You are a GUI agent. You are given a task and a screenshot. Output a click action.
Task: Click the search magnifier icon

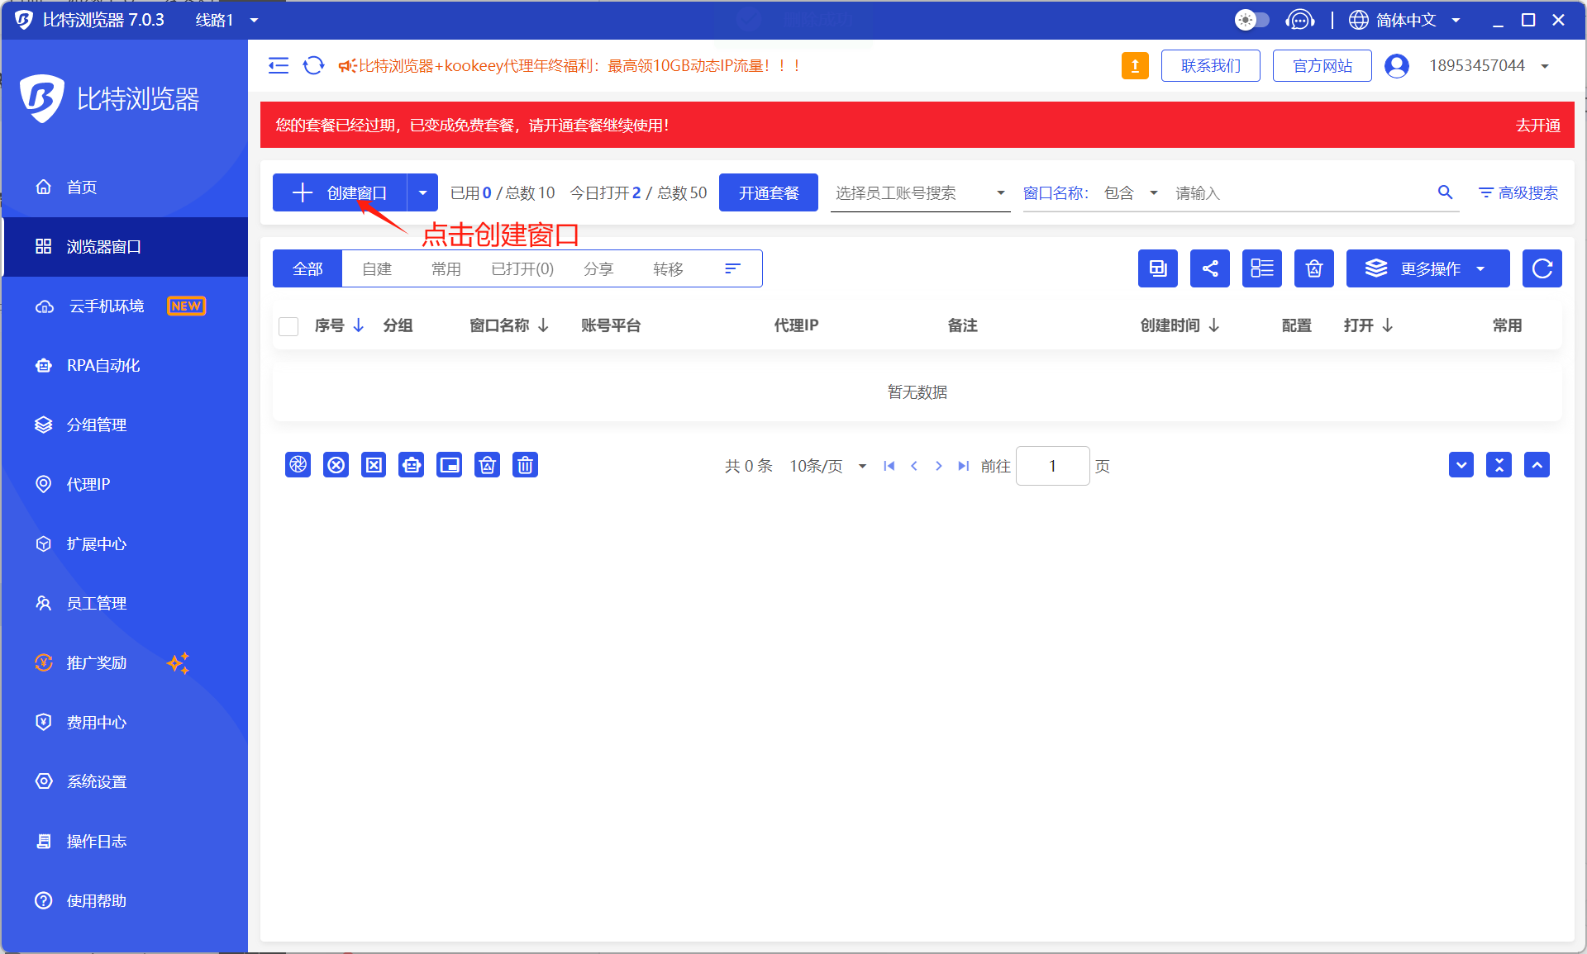[x=1445, y=192]
